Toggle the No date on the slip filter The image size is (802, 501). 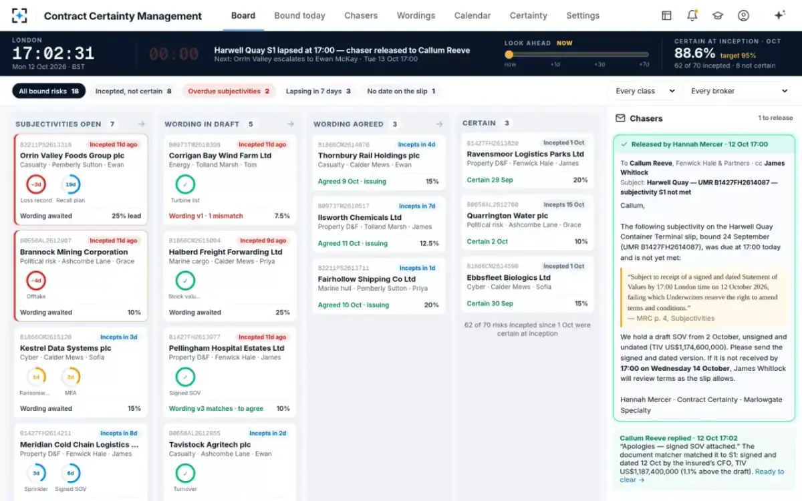coord(401,91)
